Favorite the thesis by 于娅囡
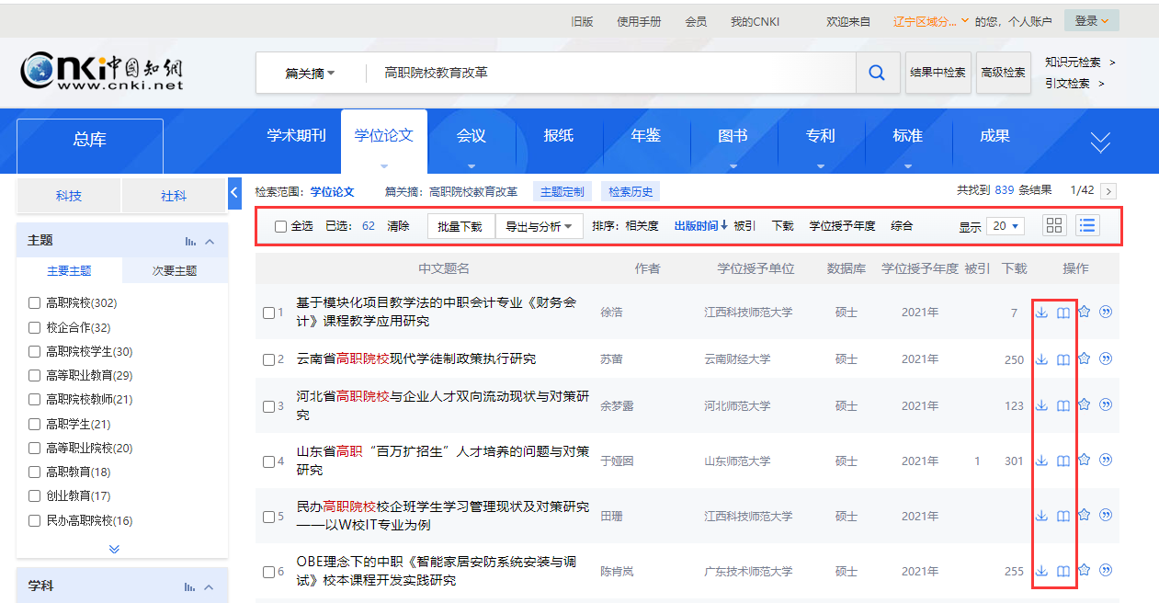Screen dimensions: 1159x603 click(1084, 460)
